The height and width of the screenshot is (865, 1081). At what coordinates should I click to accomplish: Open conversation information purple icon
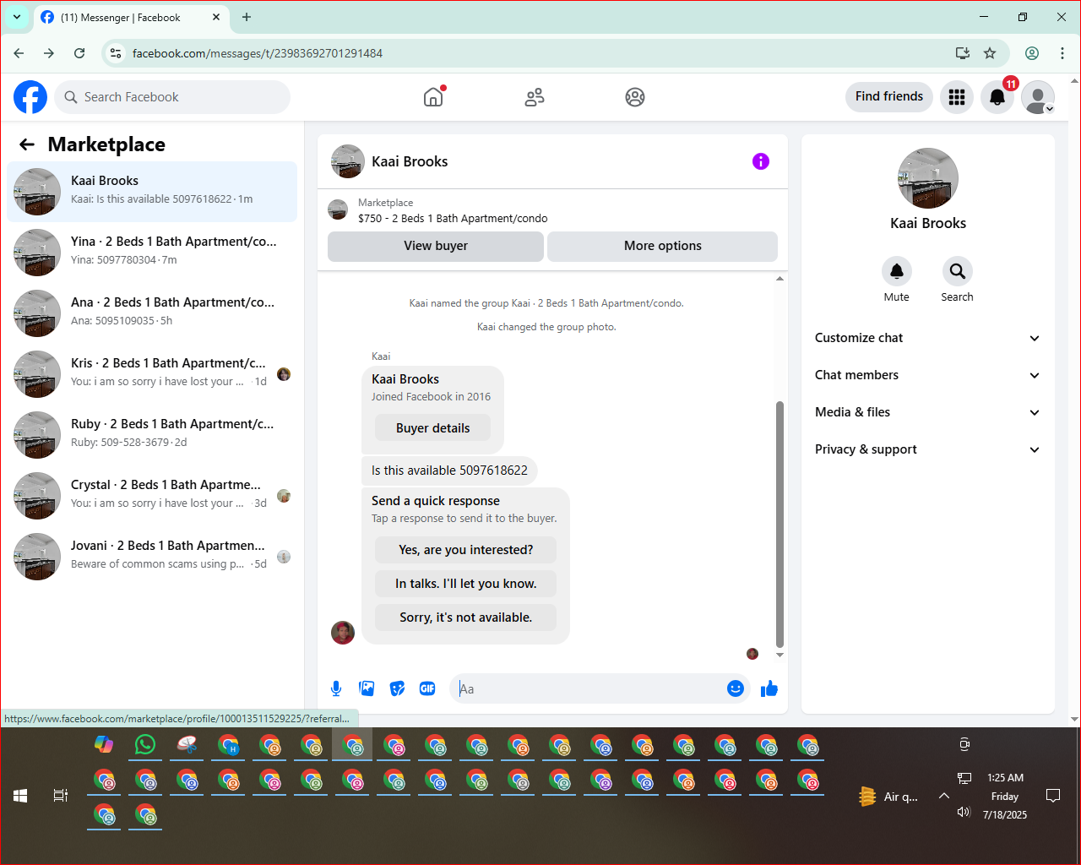761,161
